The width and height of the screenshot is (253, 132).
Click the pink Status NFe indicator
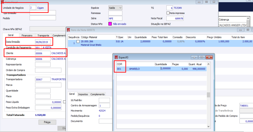110,24
